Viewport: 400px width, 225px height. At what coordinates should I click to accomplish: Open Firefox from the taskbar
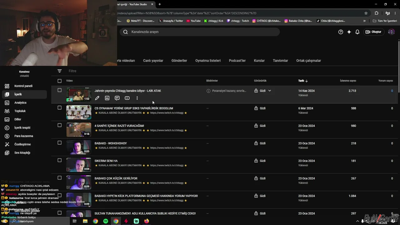147,221
